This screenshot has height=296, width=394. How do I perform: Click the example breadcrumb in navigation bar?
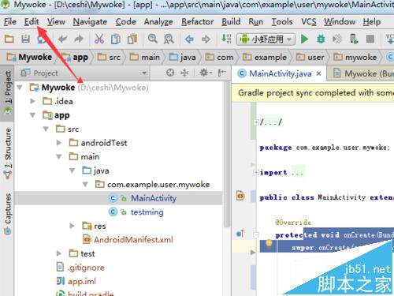265,57
